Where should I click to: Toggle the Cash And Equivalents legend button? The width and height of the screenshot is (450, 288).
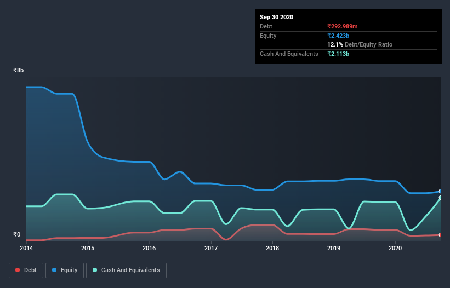pos(126,270)
